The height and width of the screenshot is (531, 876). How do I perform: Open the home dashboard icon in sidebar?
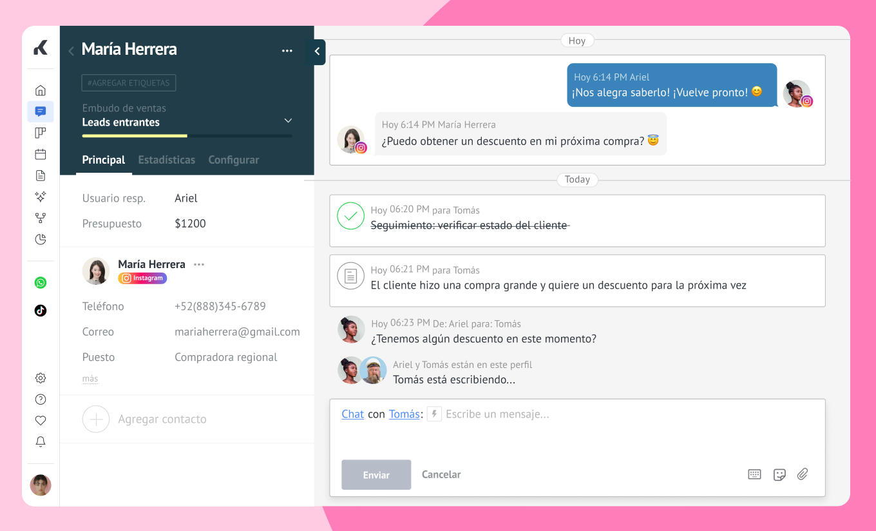[41, 90]
